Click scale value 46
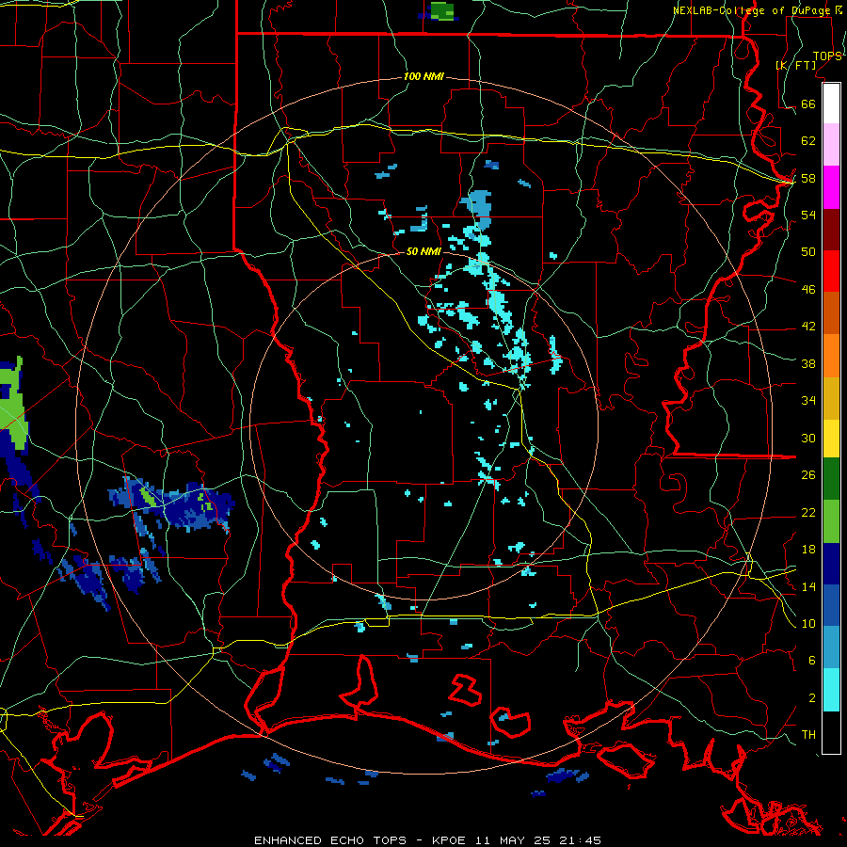The width and height of the screenshot is (847, 847). tap(808, 290)
